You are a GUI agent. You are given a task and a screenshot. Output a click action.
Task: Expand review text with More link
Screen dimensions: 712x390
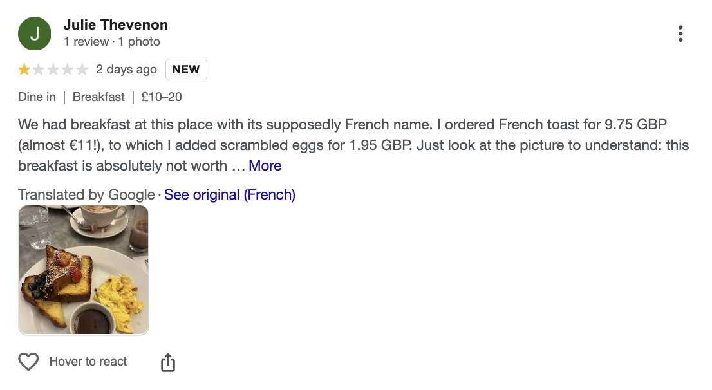[265, 165]
